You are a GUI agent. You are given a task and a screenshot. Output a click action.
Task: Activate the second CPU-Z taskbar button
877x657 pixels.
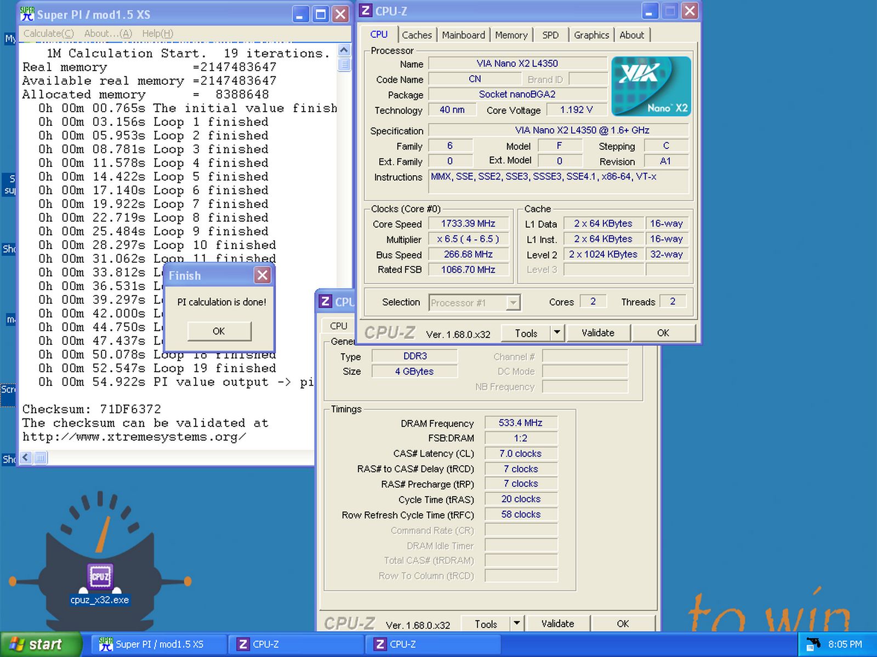[433, 644]
